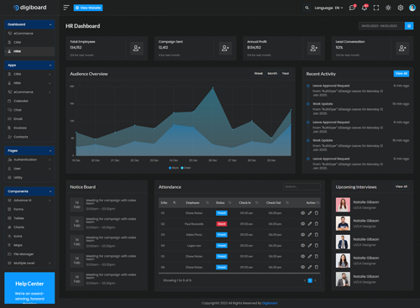Image resolution: width=420 pixels, height=308 pixels.
Task: Click the view eye icon for Paul Reynolds
Action: (302, 224)
